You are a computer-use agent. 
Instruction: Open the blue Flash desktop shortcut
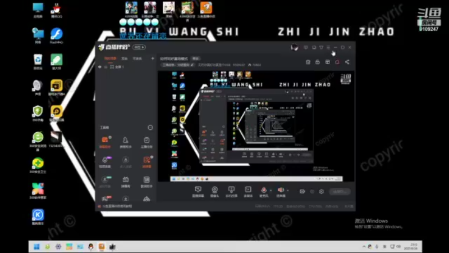[57, 36]
